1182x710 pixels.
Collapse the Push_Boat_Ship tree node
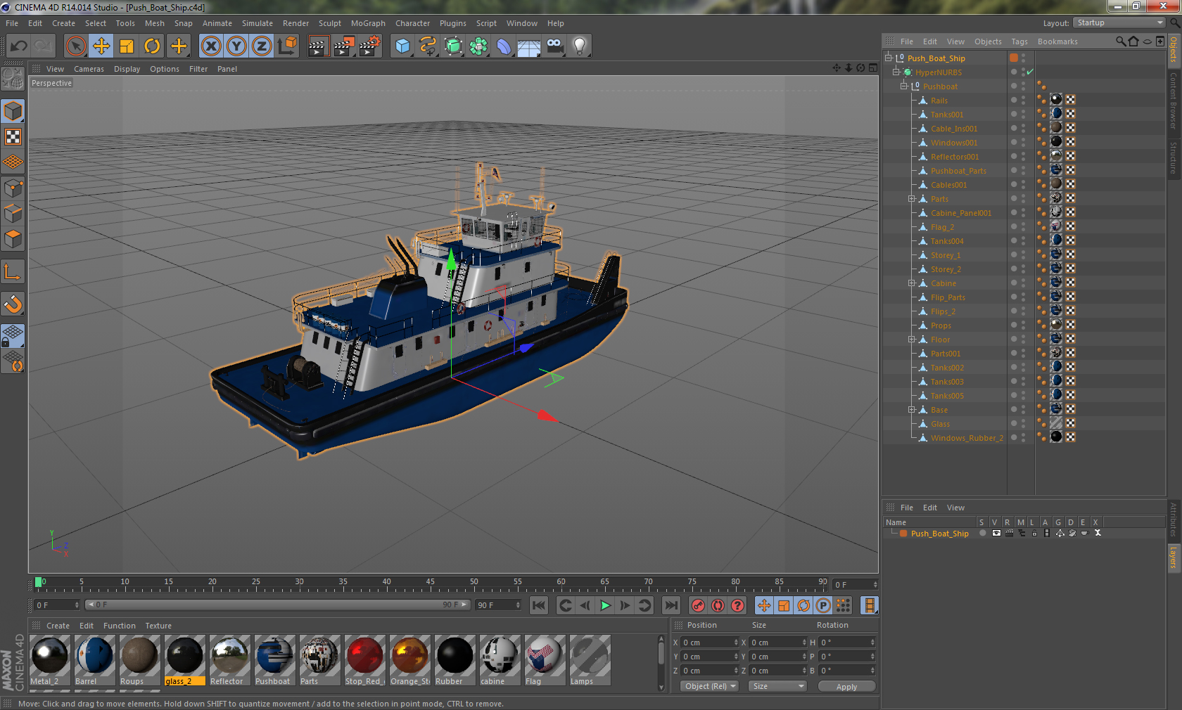[889, 58]
